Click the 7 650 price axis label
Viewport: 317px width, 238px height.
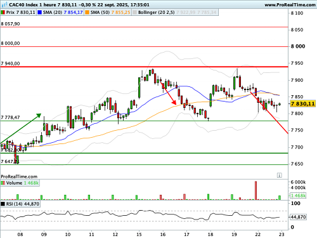(x=297, y=164)
